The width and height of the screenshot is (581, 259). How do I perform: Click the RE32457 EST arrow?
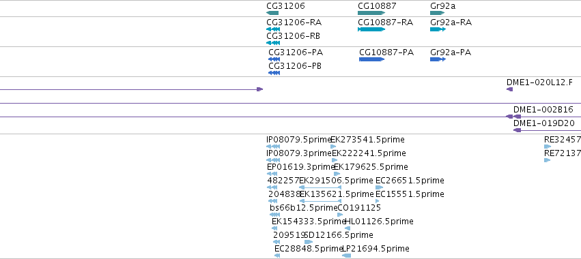548,147
